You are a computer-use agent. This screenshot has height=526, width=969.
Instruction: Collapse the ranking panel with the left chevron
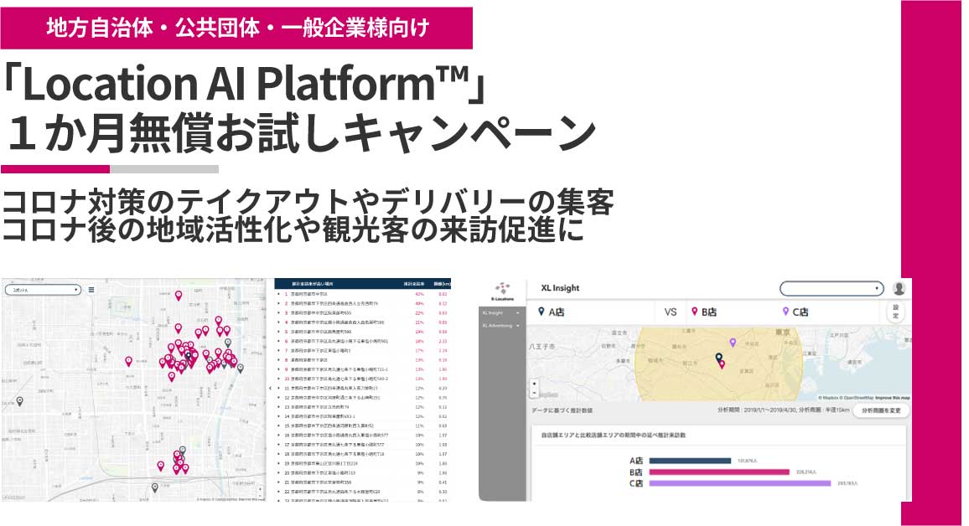[x=270, y=389]
